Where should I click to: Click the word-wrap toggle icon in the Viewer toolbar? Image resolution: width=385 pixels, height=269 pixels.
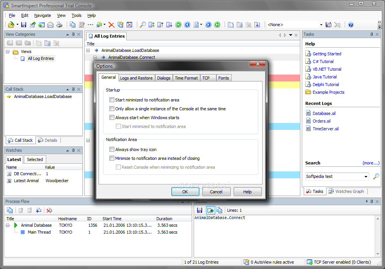tap(211, 210)
